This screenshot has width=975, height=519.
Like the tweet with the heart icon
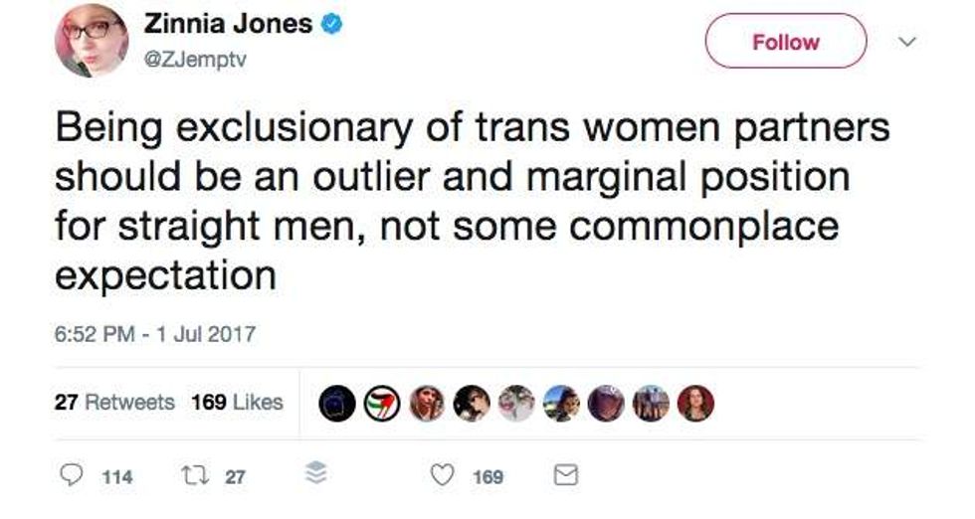coord(443,476)
